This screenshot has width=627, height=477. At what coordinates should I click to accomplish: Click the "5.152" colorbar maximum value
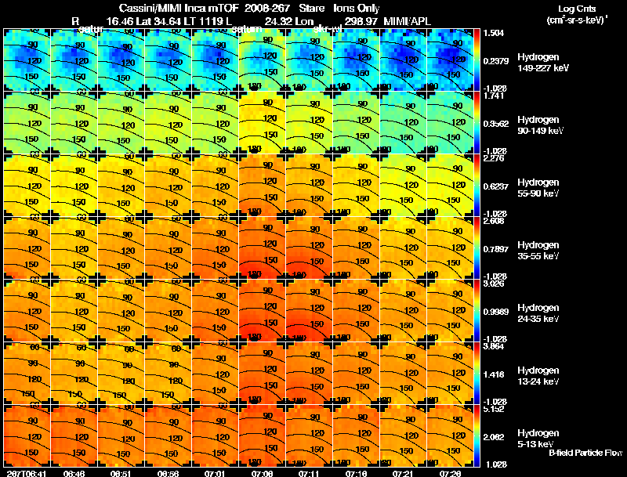pos(494,409)
